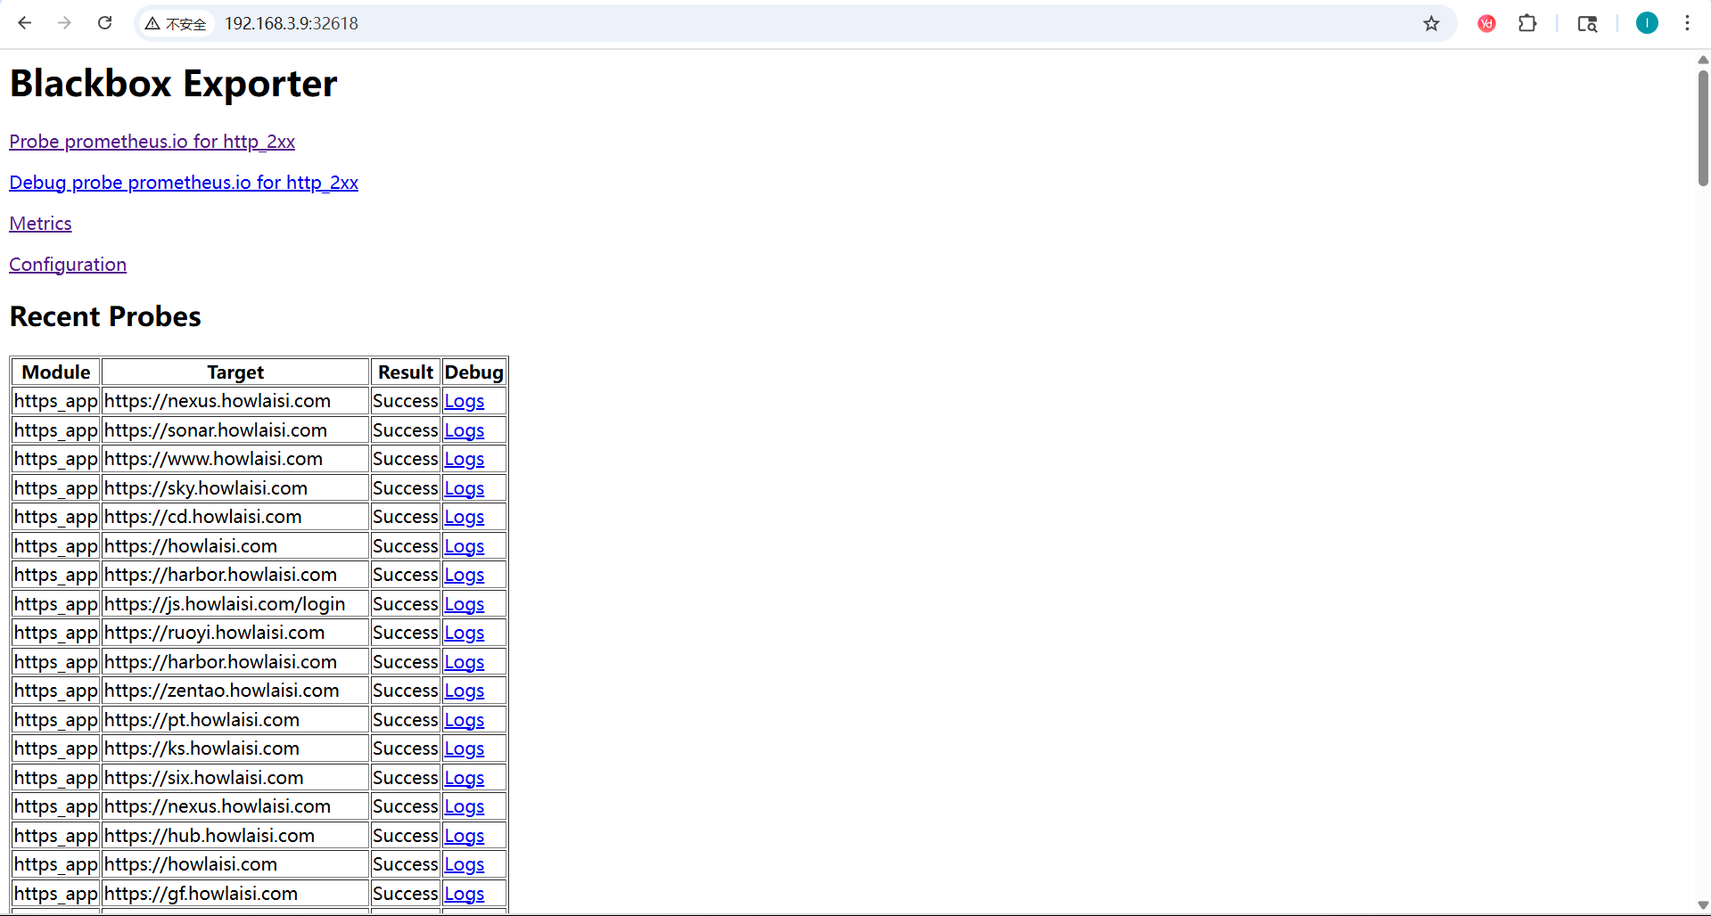Open Probe prometheus.io for http_2xx
Viewport: 1711px width, 916px height.
(152, 141)
